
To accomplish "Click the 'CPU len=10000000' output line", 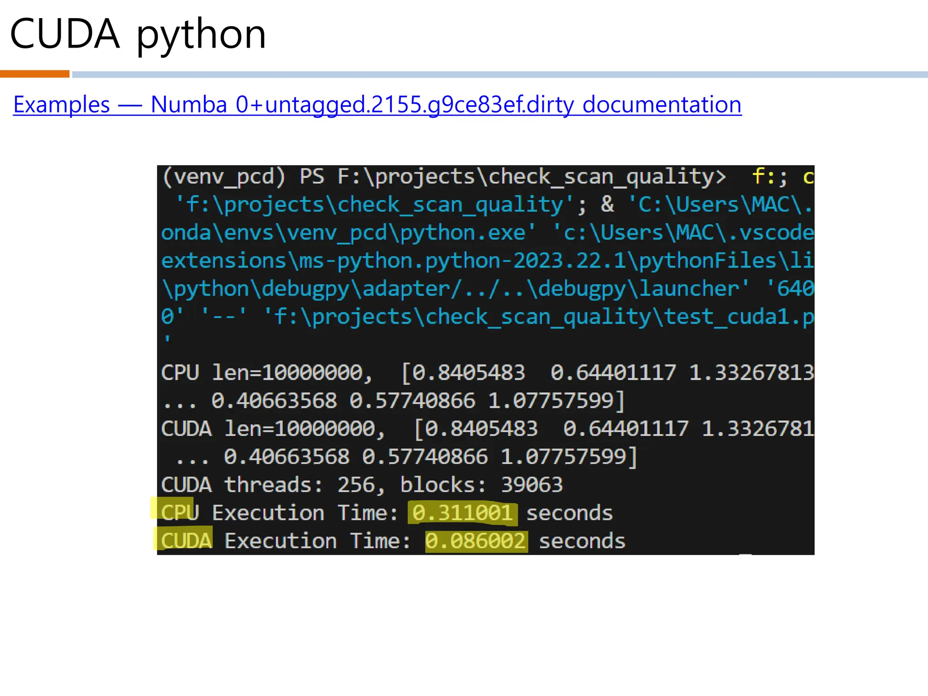I will coord(266,373).
